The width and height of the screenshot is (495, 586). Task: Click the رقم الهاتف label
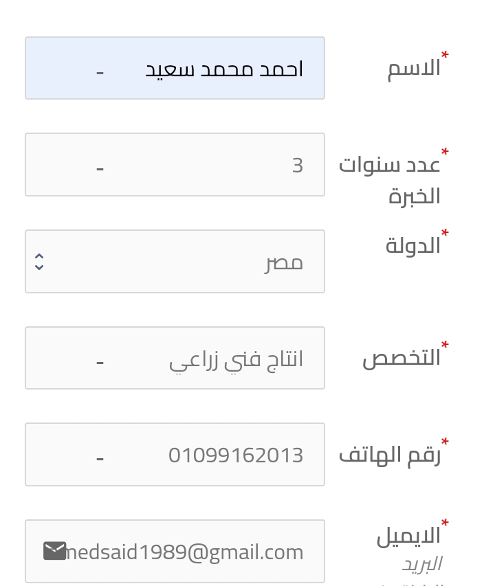point(390,455)
